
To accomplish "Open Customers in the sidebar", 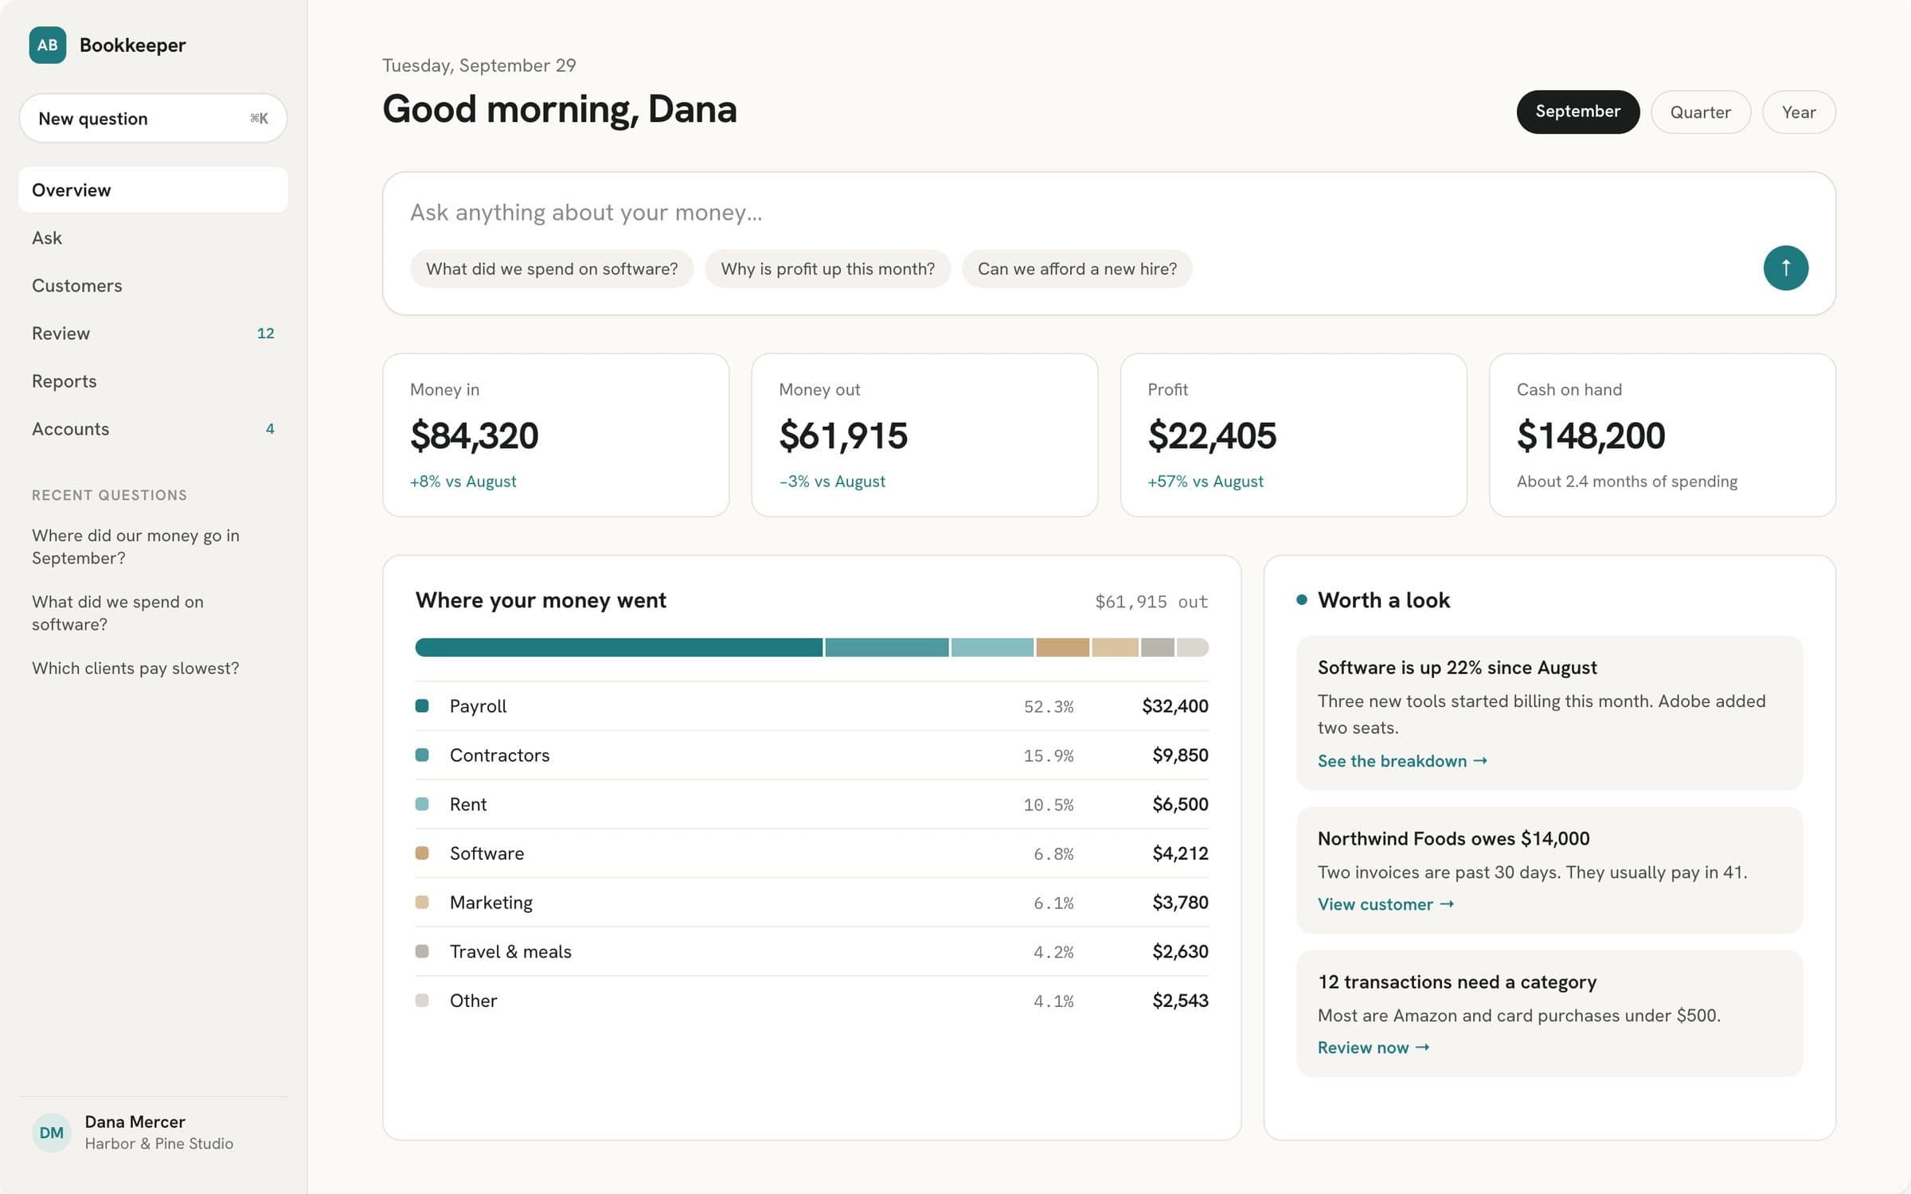I will [153, 285].
